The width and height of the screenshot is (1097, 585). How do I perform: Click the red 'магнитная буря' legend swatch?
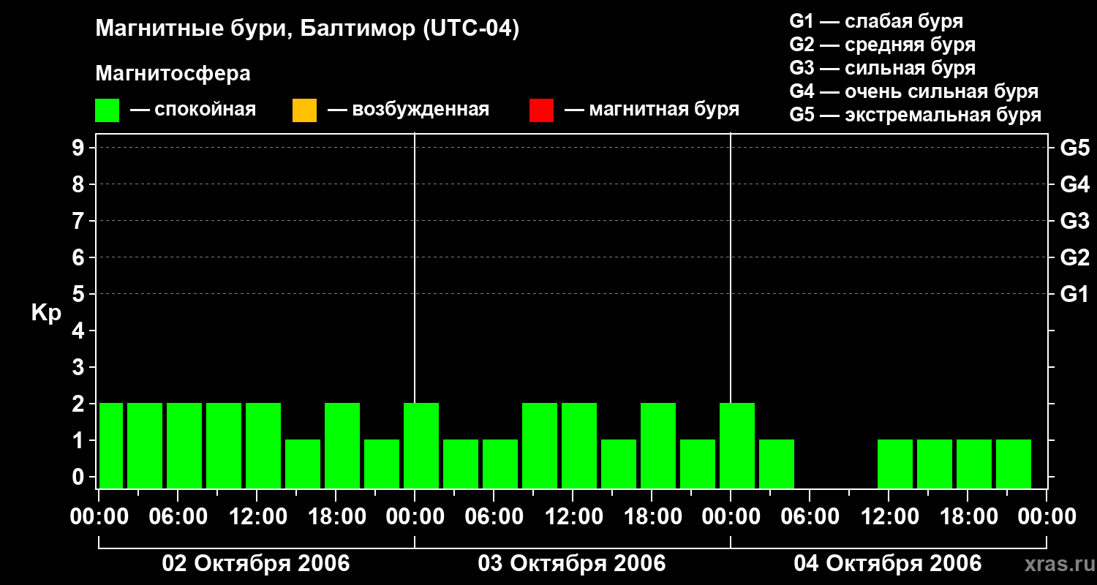(541, 110)
